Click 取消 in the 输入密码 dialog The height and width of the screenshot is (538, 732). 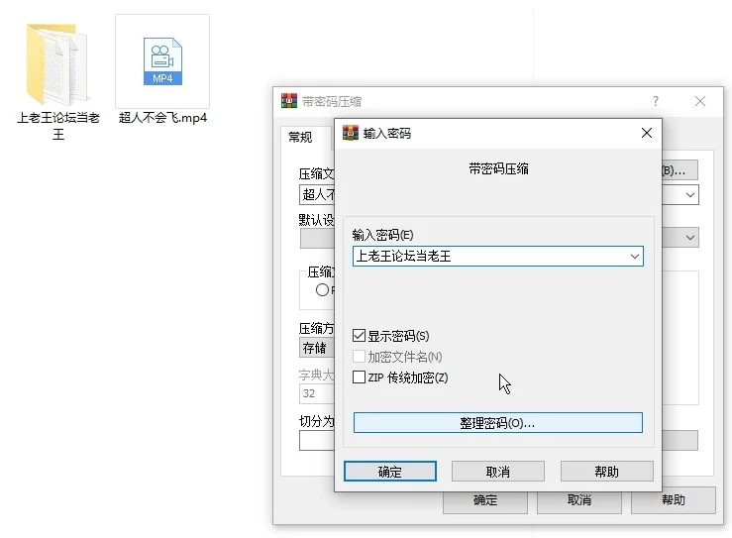(x=497, y=472)
